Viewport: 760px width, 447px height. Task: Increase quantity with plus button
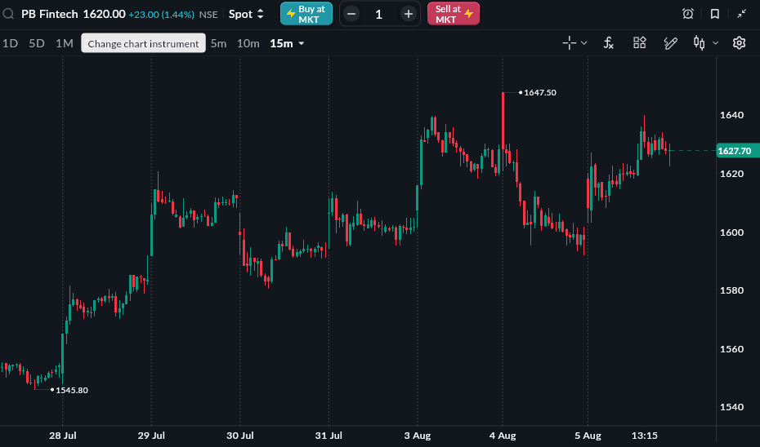[409, 14]
